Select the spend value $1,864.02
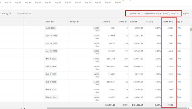 [x=111, y=66]
